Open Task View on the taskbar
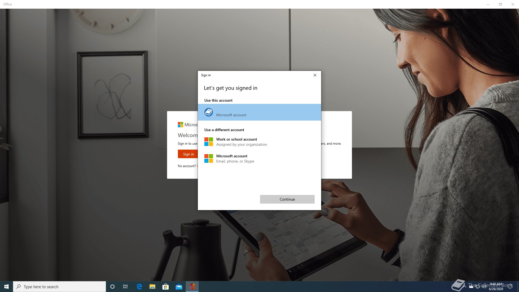Image resolution: width=519 pixels, height=292 pixels. click(x=125, y=287)
